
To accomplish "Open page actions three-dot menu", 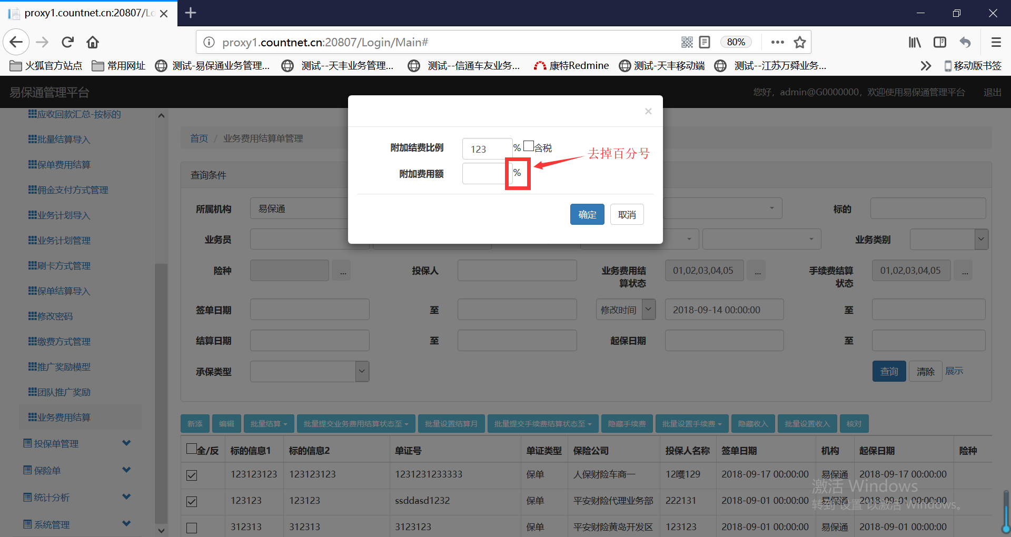I will point(777,42).
